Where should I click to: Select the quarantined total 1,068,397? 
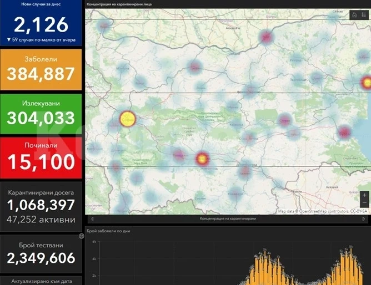[x=41, y=205]
